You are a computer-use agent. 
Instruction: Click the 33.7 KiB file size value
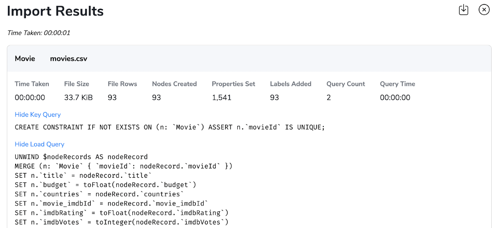(79, 97)
